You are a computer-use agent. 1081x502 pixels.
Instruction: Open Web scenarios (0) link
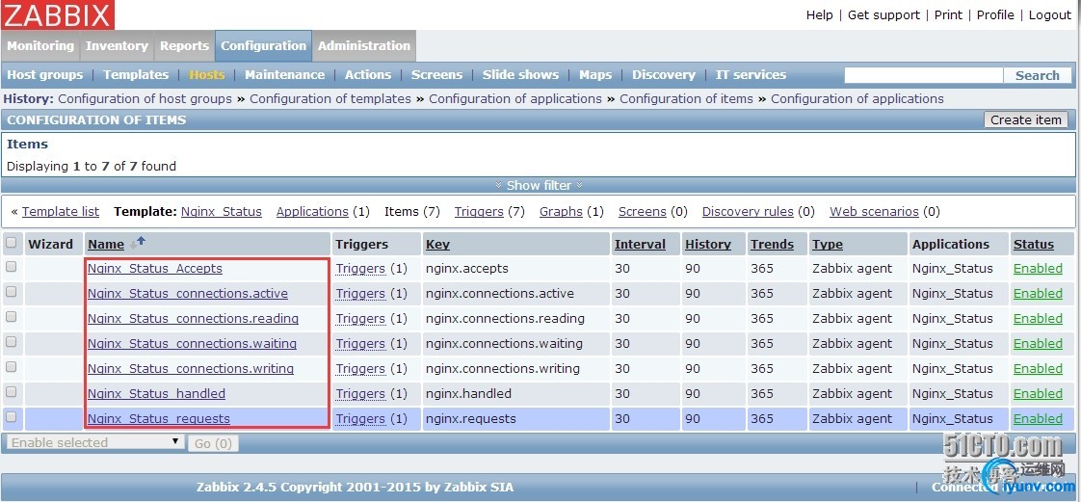click(x=874, y=212)
